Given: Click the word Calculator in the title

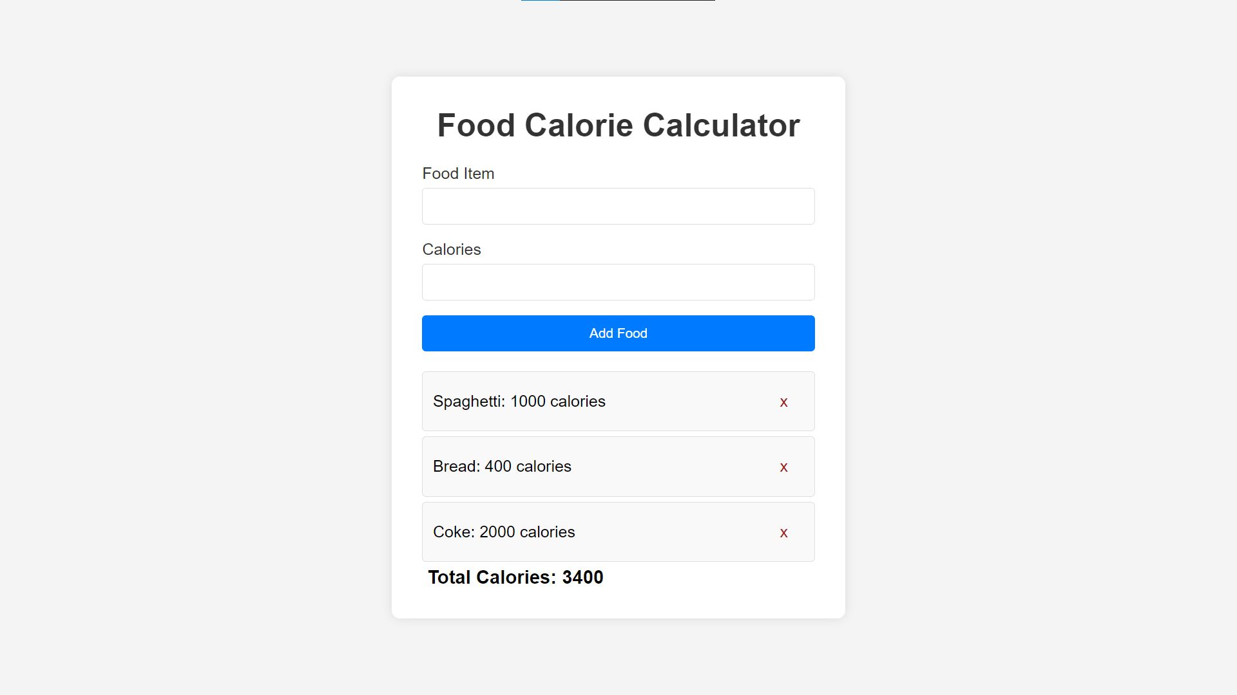Looking at the screenshot, I should (x=722, y=125).
